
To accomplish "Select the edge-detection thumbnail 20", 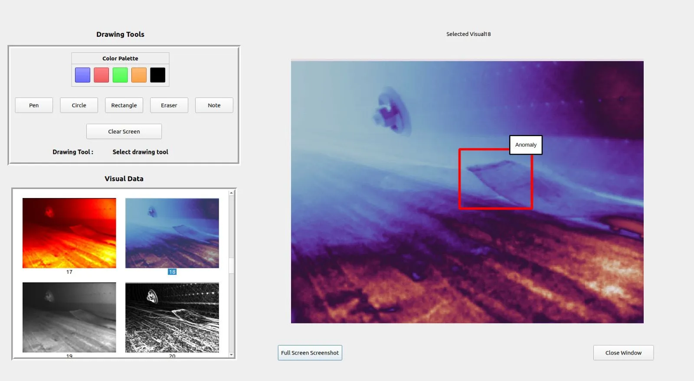I will [x=172, y=317].
